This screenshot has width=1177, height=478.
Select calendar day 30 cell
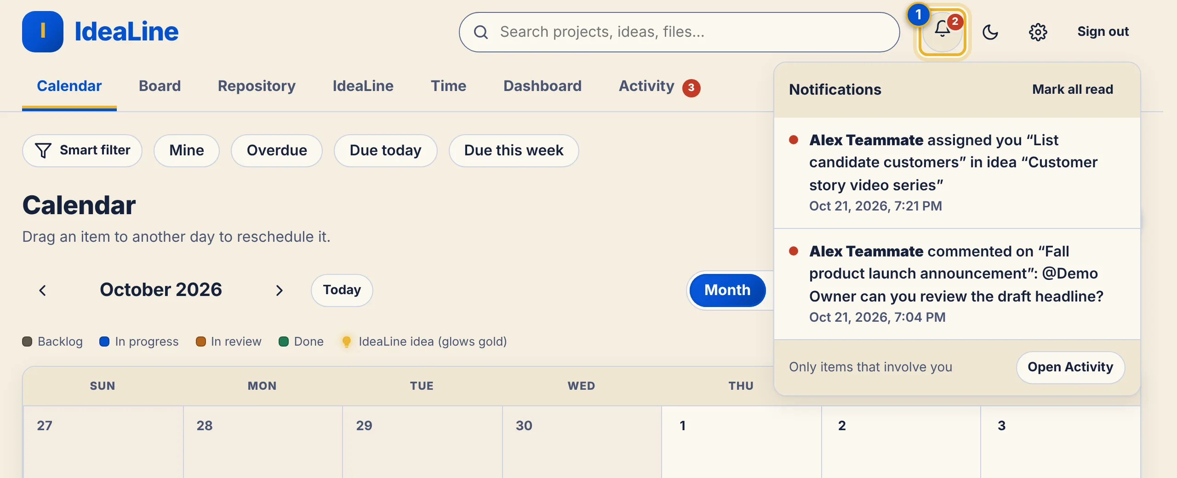[x=582, y=442]
